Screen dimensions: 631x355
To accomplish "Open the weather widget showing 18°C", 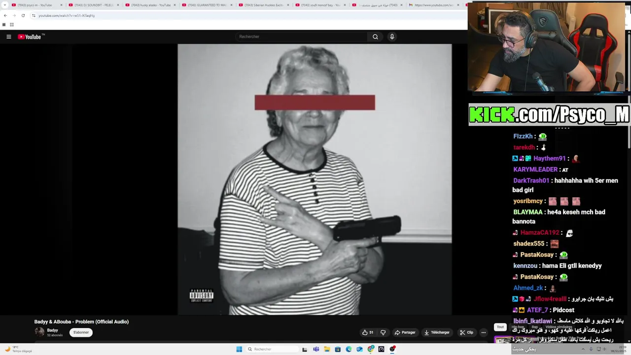I will coord(19,349).
